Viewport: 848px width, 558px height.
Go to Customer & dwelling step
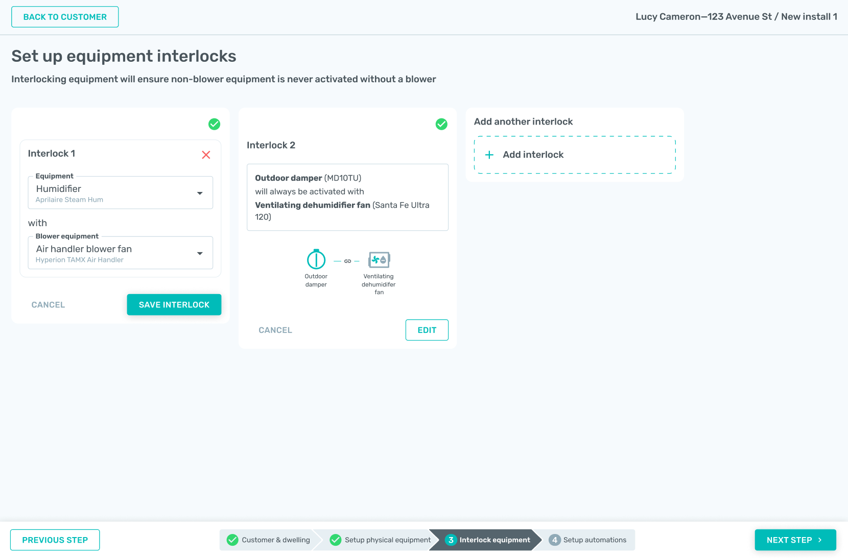coord(269,540)
